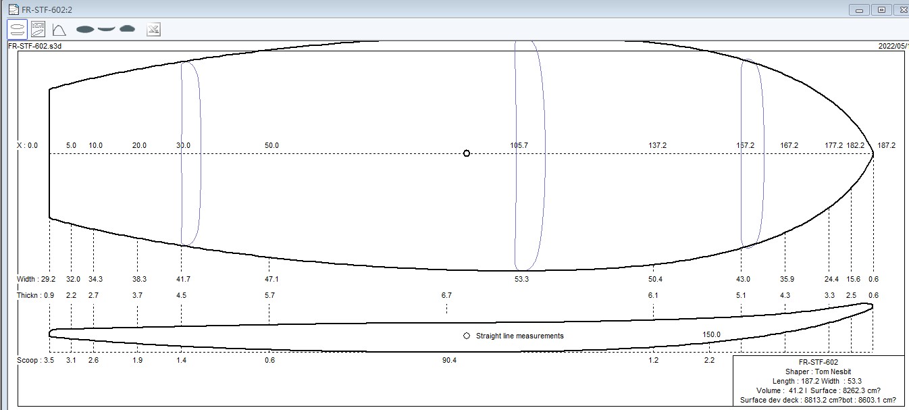Viewport: 909px width, 410px height.
Task: Select the cross-section slice at X 105.7
Action: click(529, 203)
